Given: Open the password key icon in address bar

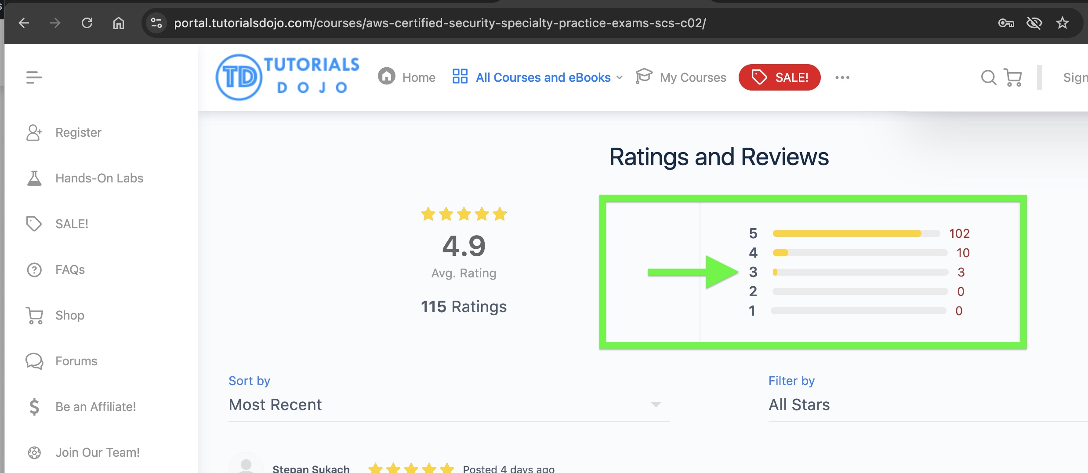Looking at the screenshot, I should [x=1006, y=23].
